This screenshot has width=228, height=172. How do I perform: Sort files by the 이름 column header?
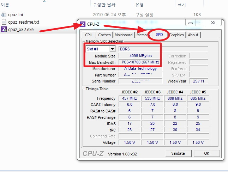(x=5, y=4)
